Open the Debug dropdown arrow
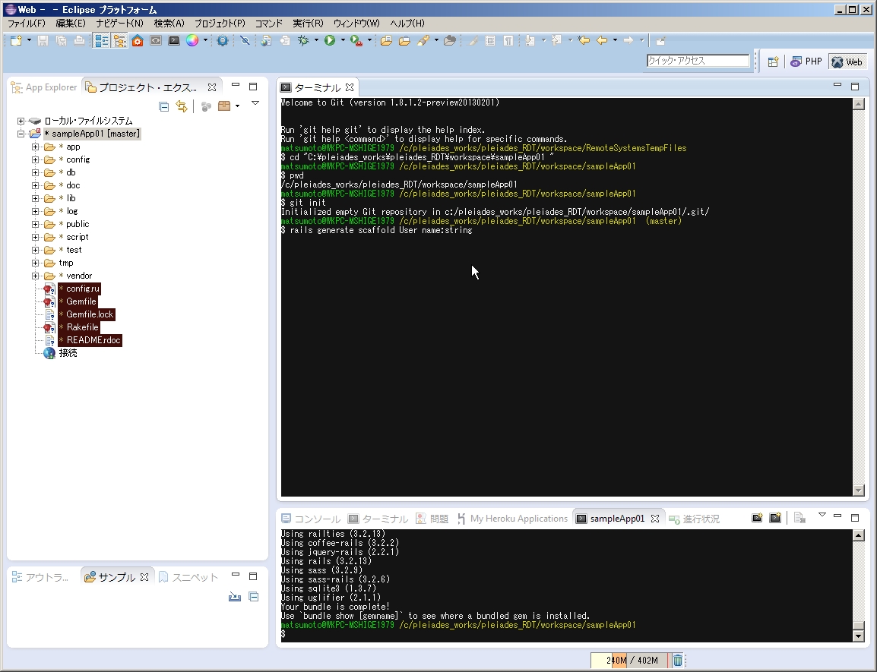The image size is (877, 672). click(x=316, y=40)
